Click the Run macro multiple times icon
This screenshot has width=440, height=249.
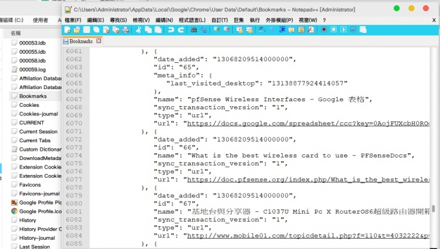pos(353,30)
